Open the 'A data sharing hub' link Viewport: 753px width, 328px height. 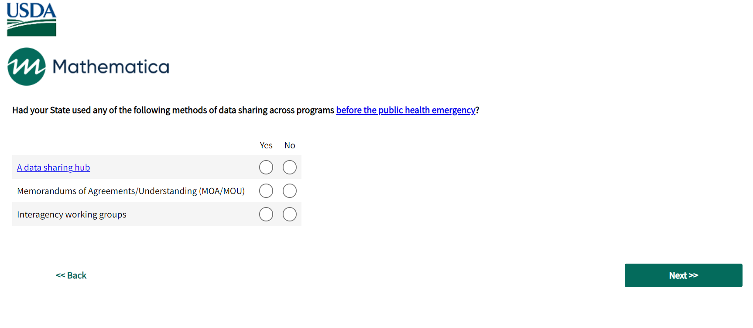[x=53, y=168]
